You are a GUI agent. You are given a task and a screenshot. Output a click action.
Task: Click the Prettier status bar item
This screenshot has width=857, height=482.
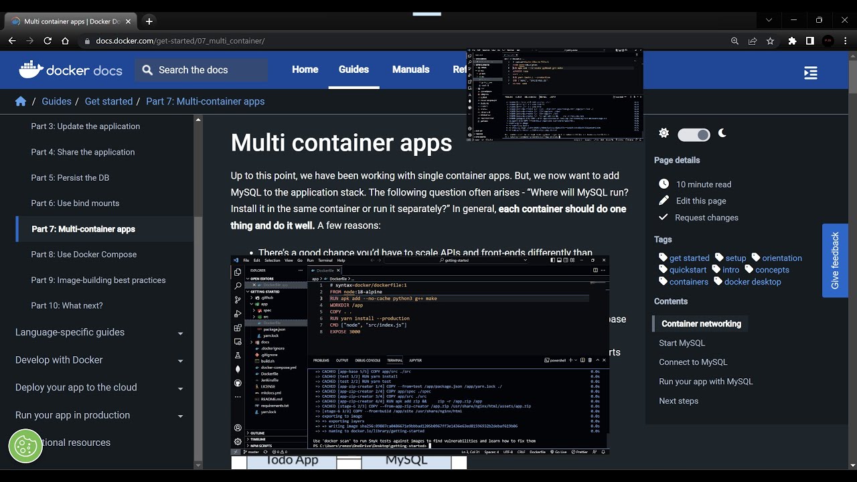579,452
